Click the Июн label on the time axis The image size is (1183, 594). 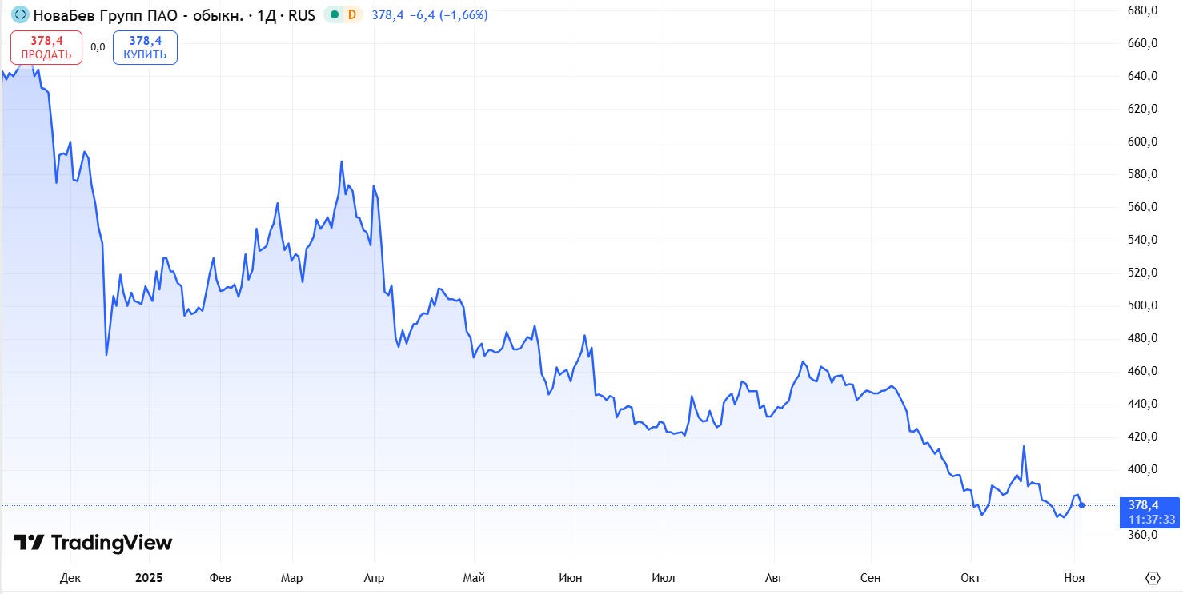coord(571,578)
